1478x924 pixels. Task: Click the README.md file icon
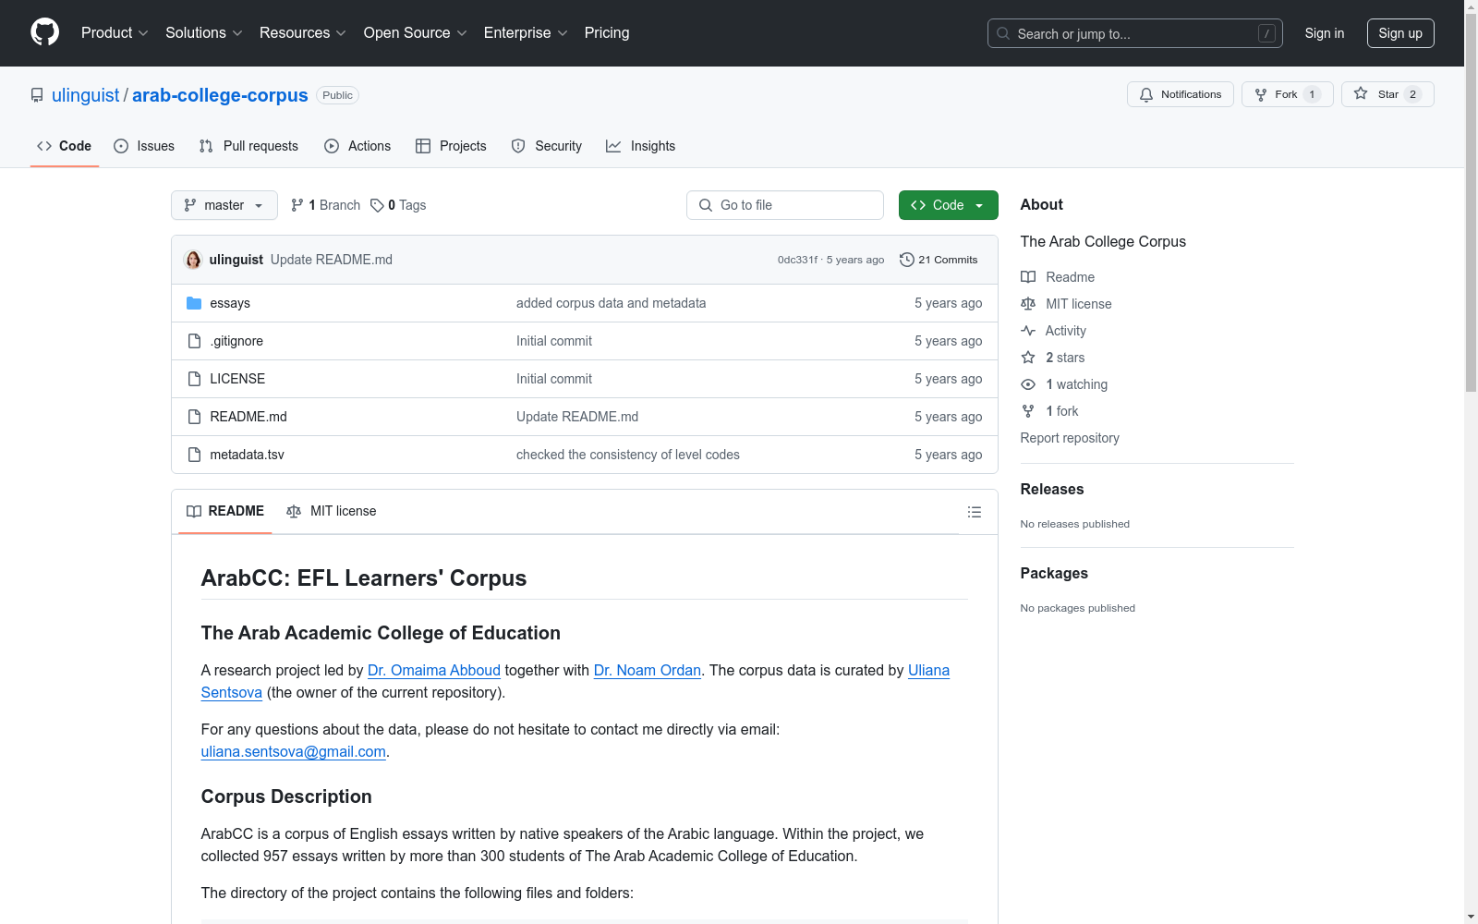[x=194, y=417]
